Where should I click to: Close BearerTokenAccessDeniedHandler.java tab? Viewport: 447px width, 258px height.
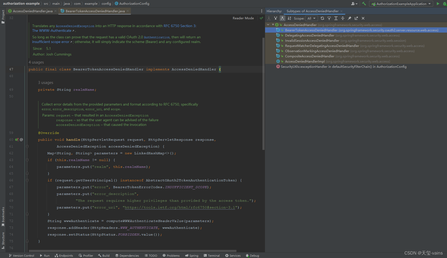(x=128, y=11)
